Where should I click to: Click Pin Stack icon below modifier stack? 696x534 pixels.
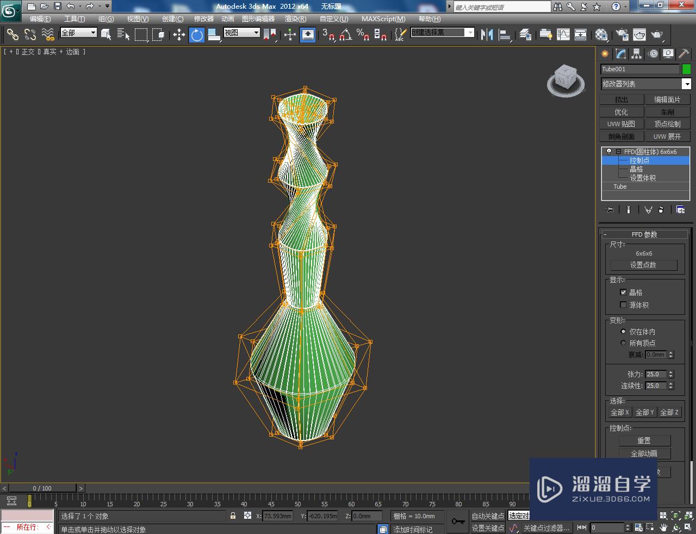point(610,209)
